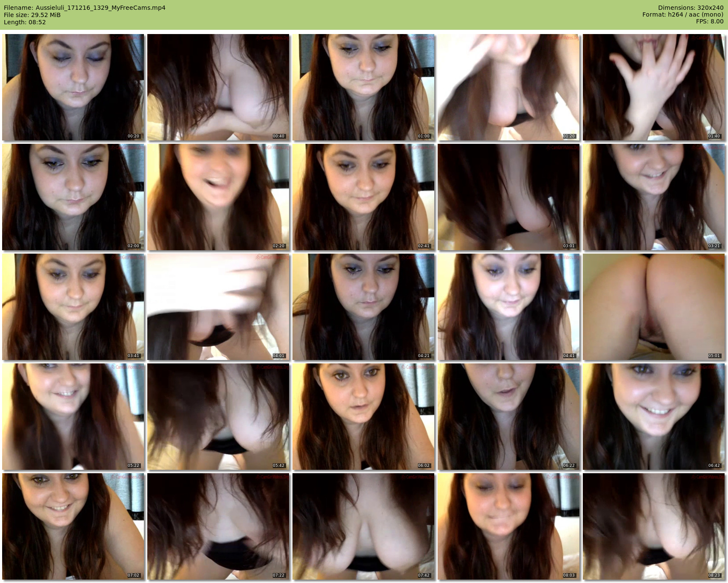Click the frame stamped 02:00
Image resolution: width=728 pixels, height=583 pixels.
click(73, 197)
